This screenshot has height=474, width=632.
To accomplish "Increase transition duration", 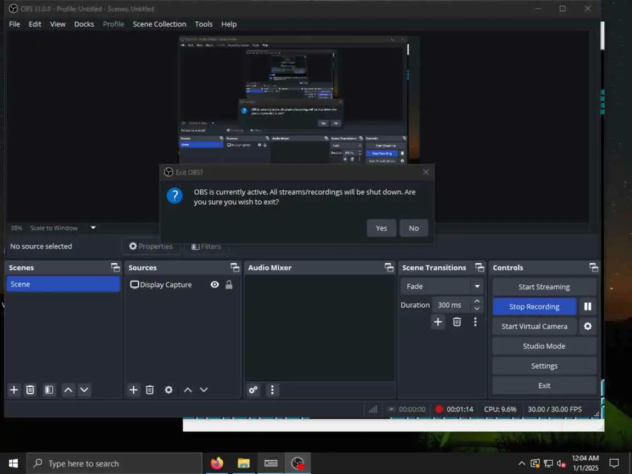I will 477,301.
